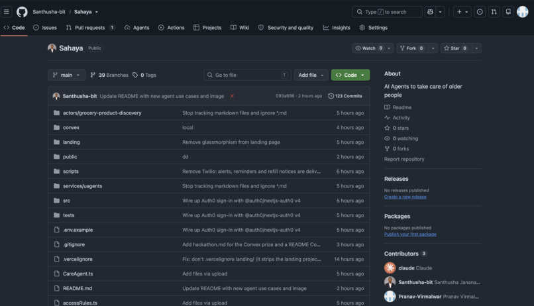Expand the Copilot dropdown arrow in header
The image size is (534, 306).
click(440, 12)
